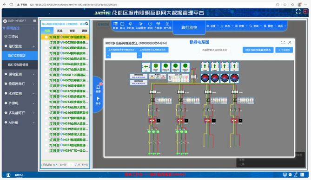Expand the AI分析 sidebar section

(x=20, y=122)
